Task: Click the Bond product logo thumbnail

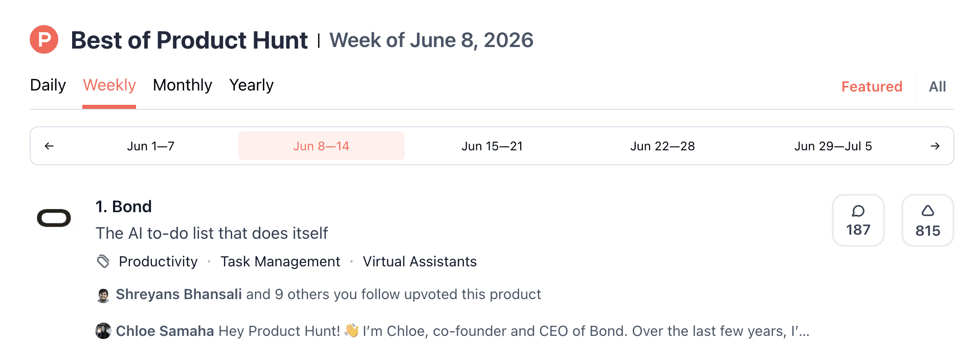Action: pyautogui.click(x=54, y=218)
